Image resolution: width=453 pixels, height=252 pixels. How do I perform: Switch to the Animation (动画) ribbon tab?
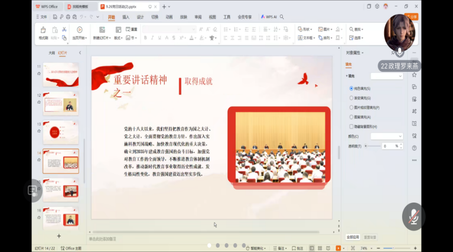(169, 17)
